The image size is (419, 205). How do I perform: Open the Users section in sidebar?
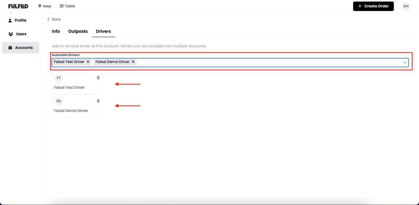click(x=21, y=34)
